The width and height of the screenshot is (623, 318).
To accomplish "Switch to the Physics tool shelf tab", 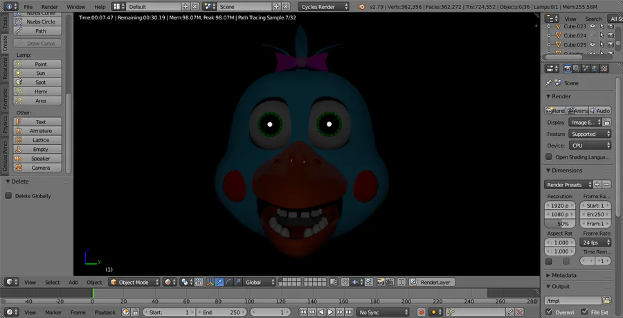I will (5, 125).
